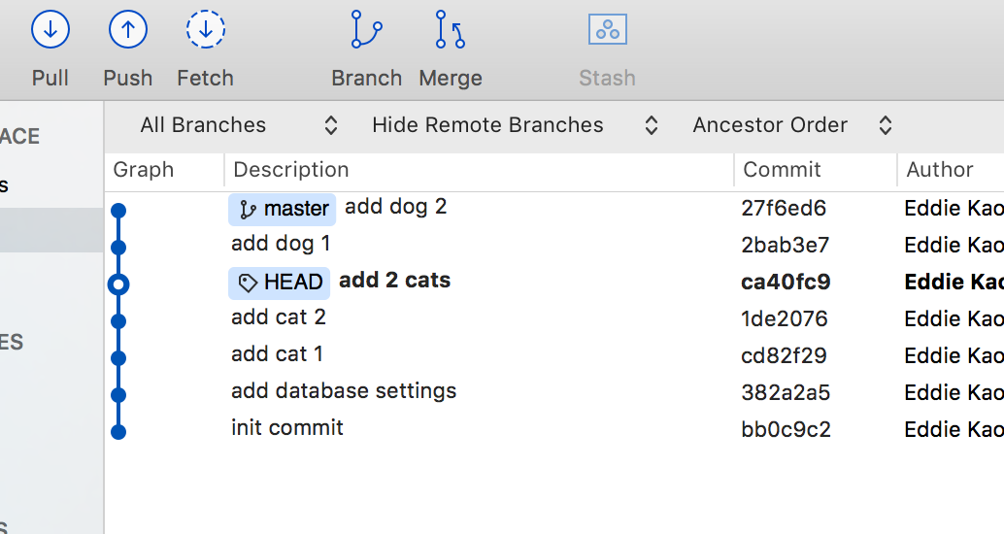Open the Branch tool
Viewport: 1004px width, 534px height.
366,30
